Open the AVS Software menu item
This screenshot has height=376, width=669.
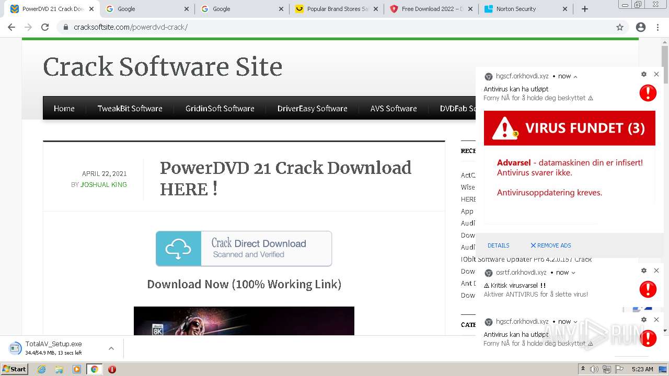394,108
